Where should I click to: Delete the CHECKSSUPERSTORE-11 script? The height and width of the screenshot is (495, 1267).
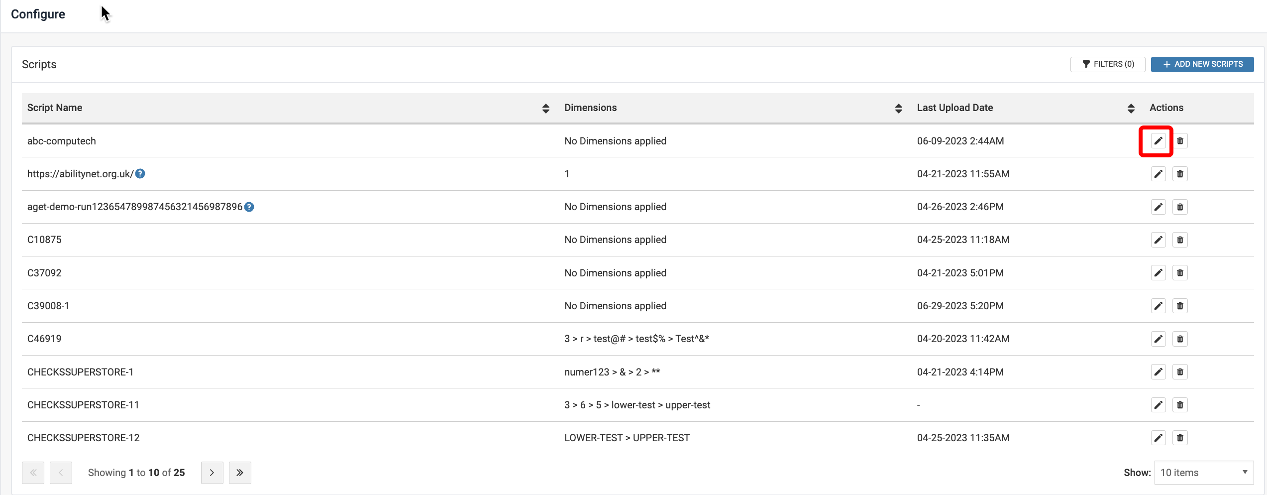[1180, 405]
